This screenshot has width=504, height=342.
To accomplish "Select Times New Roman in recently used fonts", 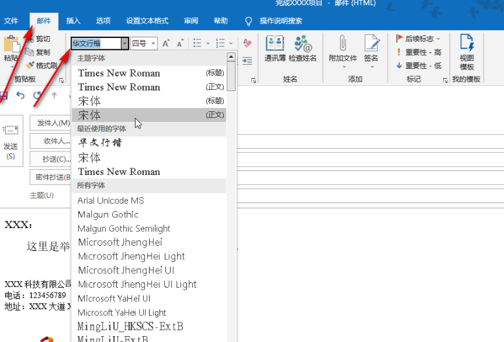I will [x=149, y=172].
